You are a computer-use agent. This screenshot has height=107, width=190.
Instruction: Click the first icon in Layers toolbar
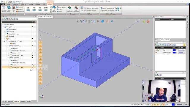(156, 45)
